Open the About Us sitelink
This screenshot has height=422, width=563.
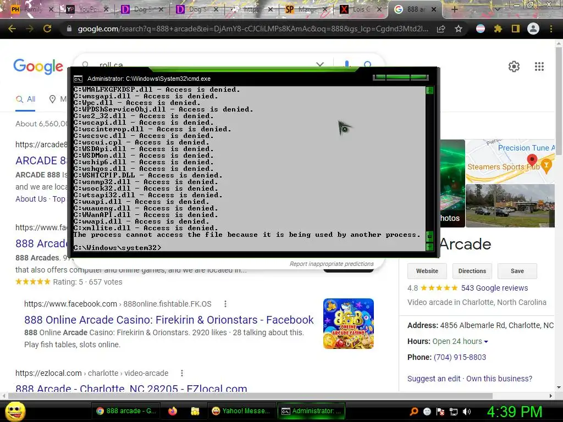tap(31, 199)
